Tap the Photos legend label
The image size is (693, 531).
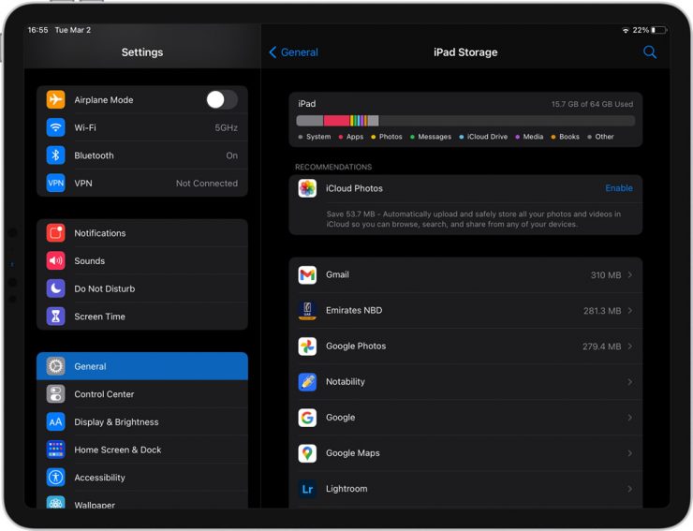coord(391,137)
